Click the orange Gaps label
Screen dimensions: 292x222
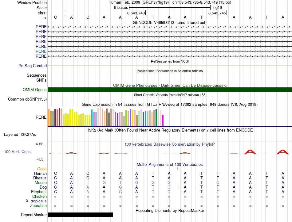tap(42, 169)
